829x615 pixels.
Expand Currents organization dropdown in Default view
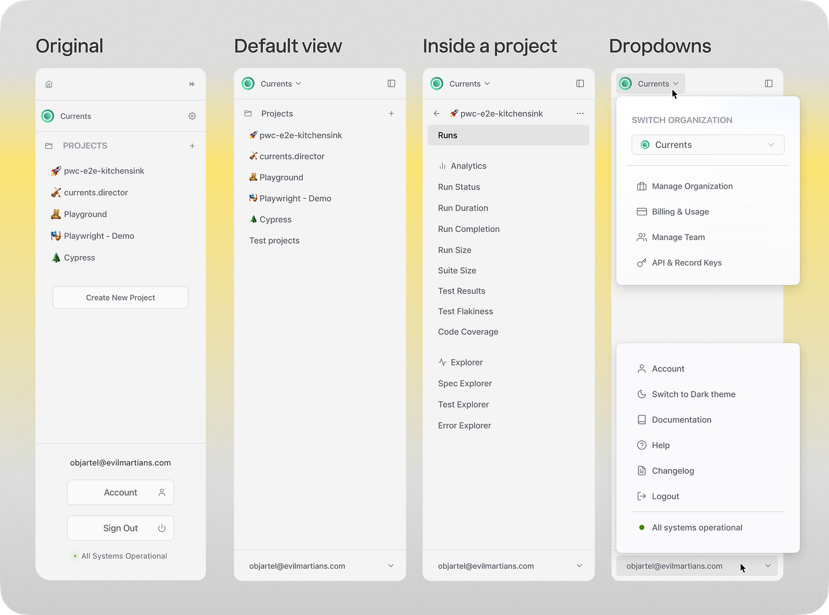(x=280, y=83)
